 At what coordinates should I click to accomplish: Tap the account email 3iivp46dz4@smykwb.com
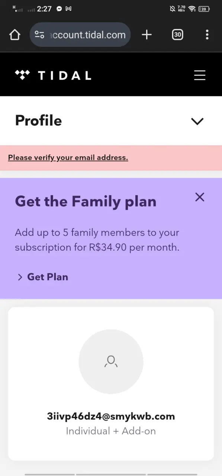pos(111,416)
